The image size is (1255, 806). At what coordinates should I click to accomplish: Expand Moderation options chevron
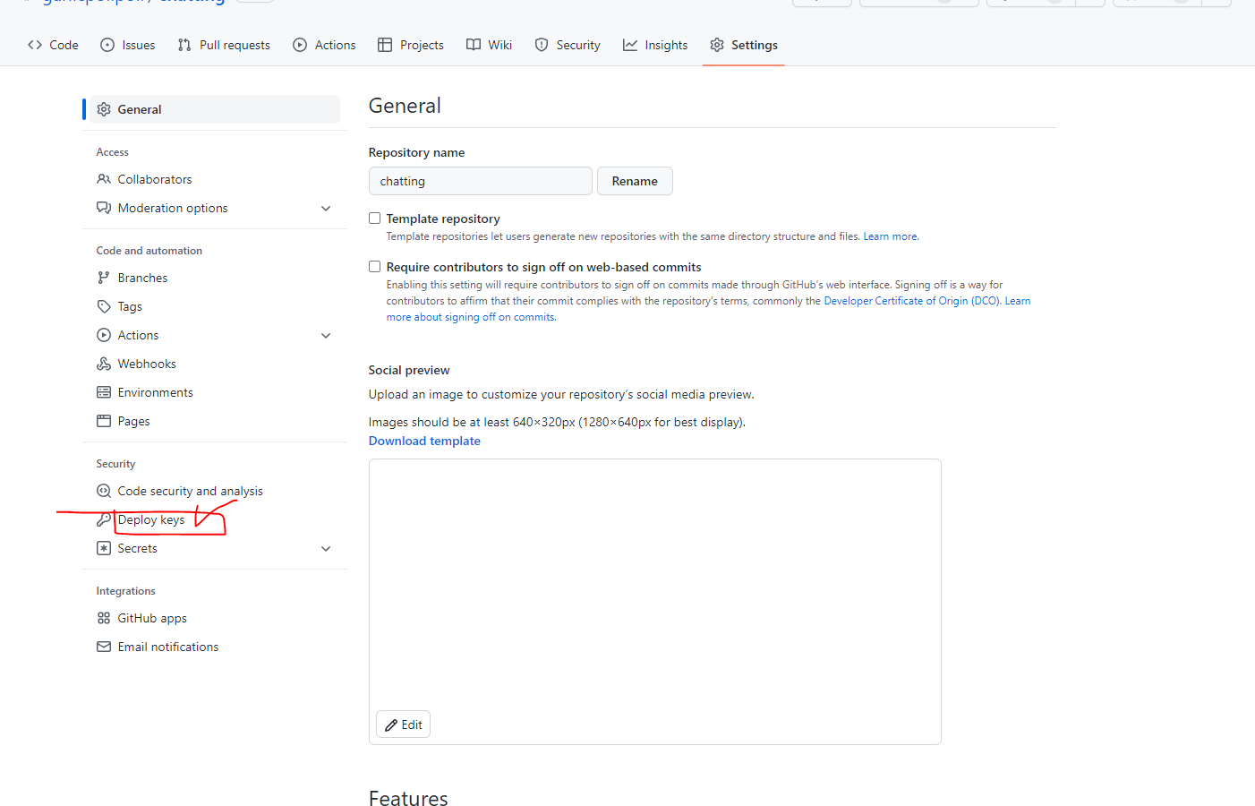326,208
